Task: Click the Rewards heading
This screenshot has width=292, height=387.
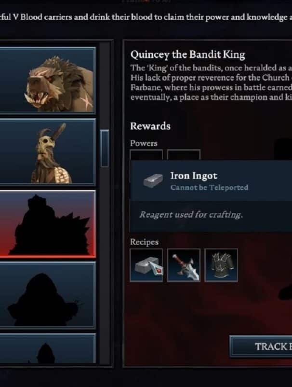Action: point(150,126)
